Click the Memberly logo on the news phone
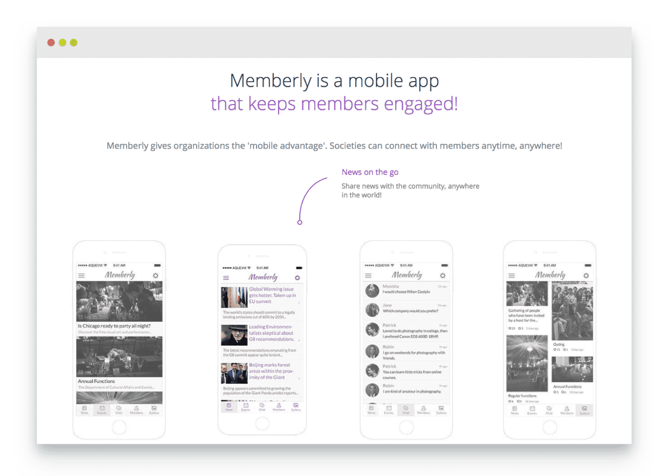This screenshot has height=476, width=667. pos(263,277)
